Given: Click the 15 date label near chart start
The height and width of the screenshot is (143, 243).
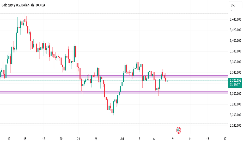Looking at the screenshot, I should 25,139.
